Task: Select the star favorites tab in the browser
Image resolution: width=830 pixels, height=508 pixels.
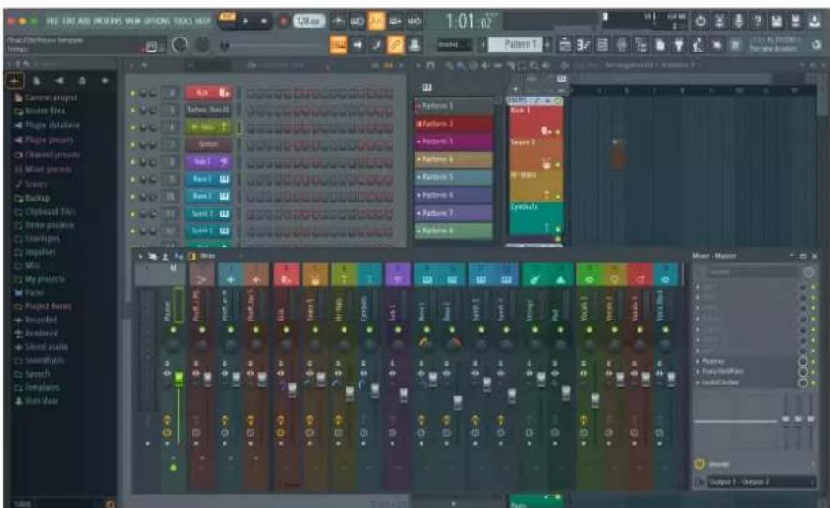Action: pyautogui.click(x=105, y=81)
